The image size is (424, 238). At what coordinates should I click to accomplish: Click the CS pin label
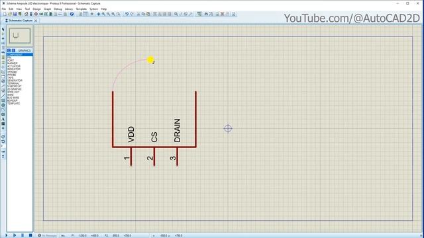[x=154, y=137]
